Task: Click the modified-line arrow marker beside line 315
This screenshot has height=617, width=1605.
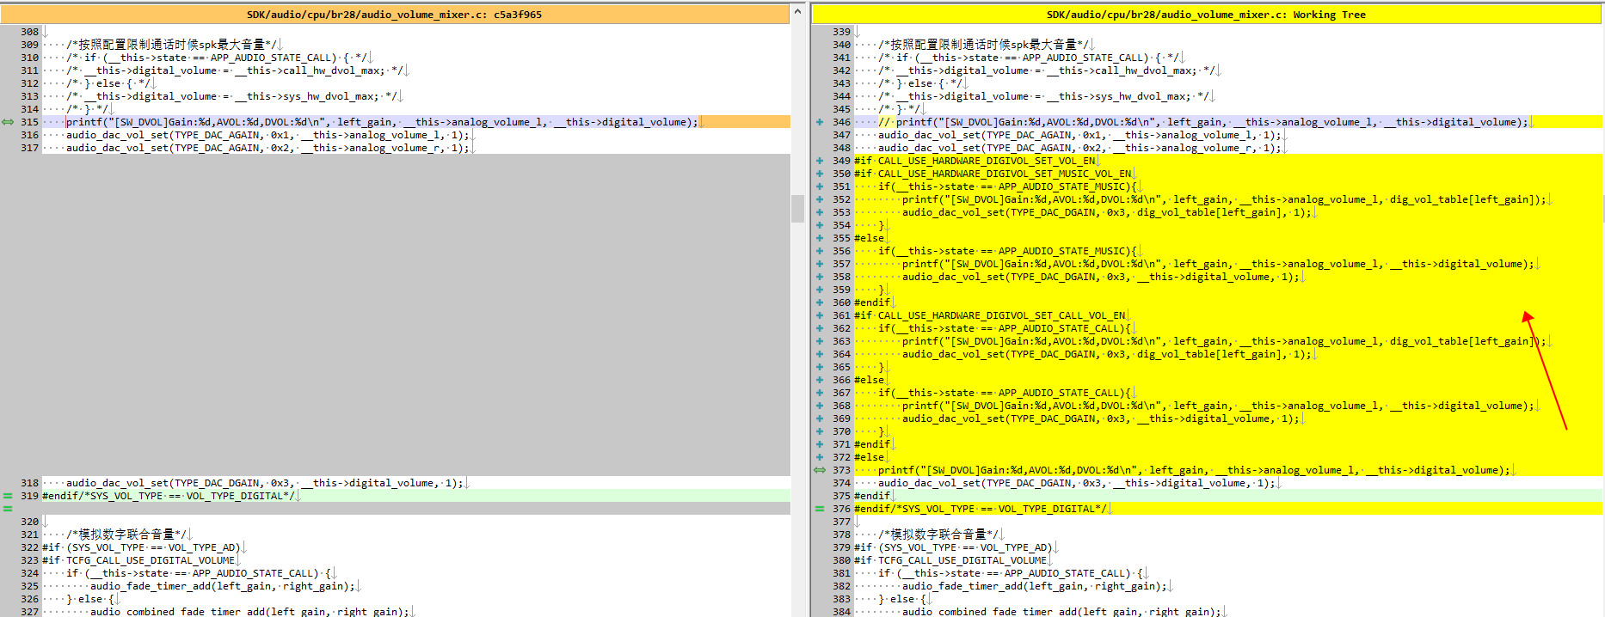Action: [x=8, y=122]
